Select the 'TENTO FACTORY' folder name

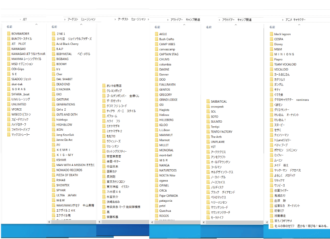222,132
